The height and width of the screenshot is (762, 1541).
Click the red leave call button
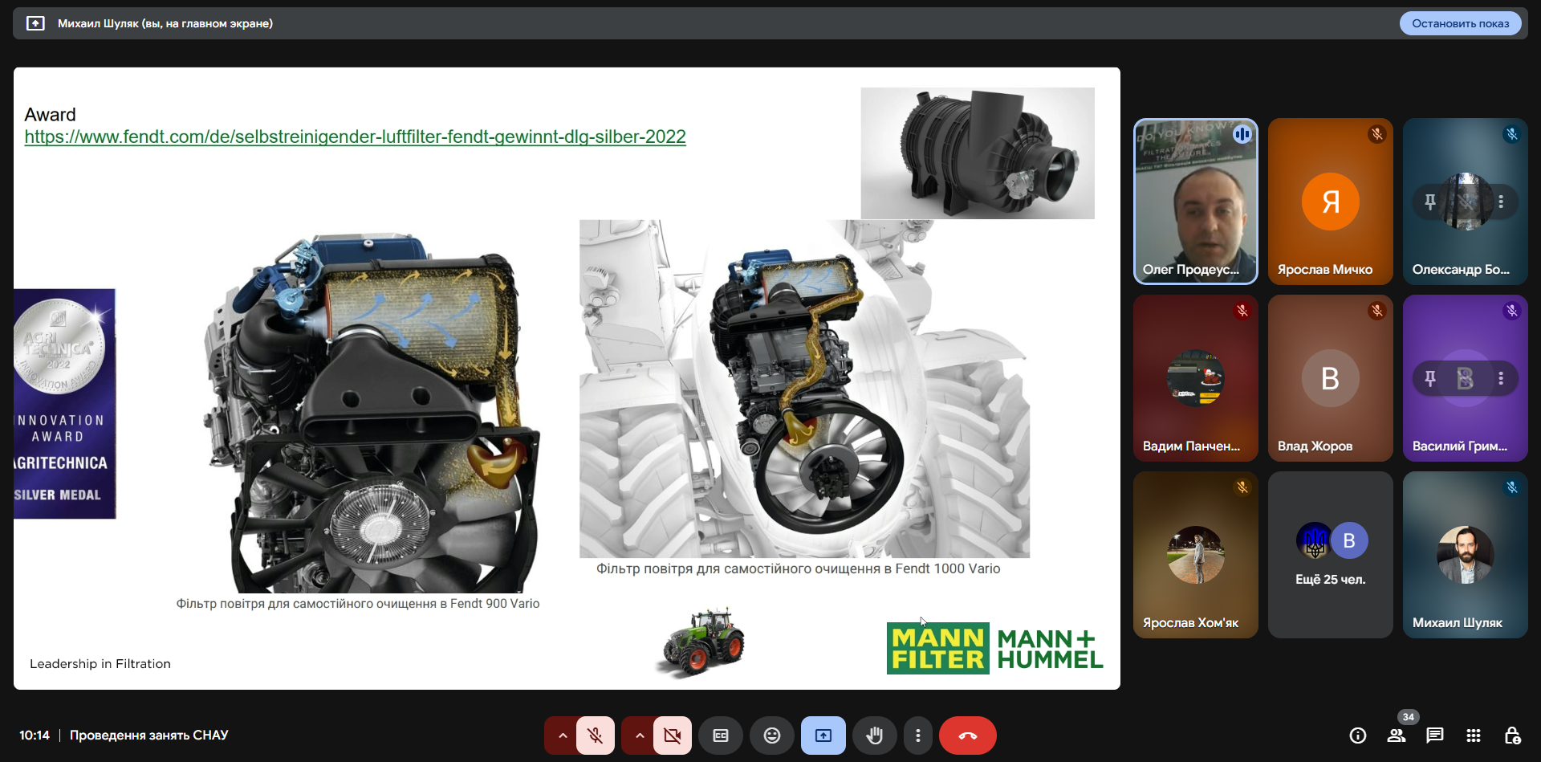click(x=968, y=736)
